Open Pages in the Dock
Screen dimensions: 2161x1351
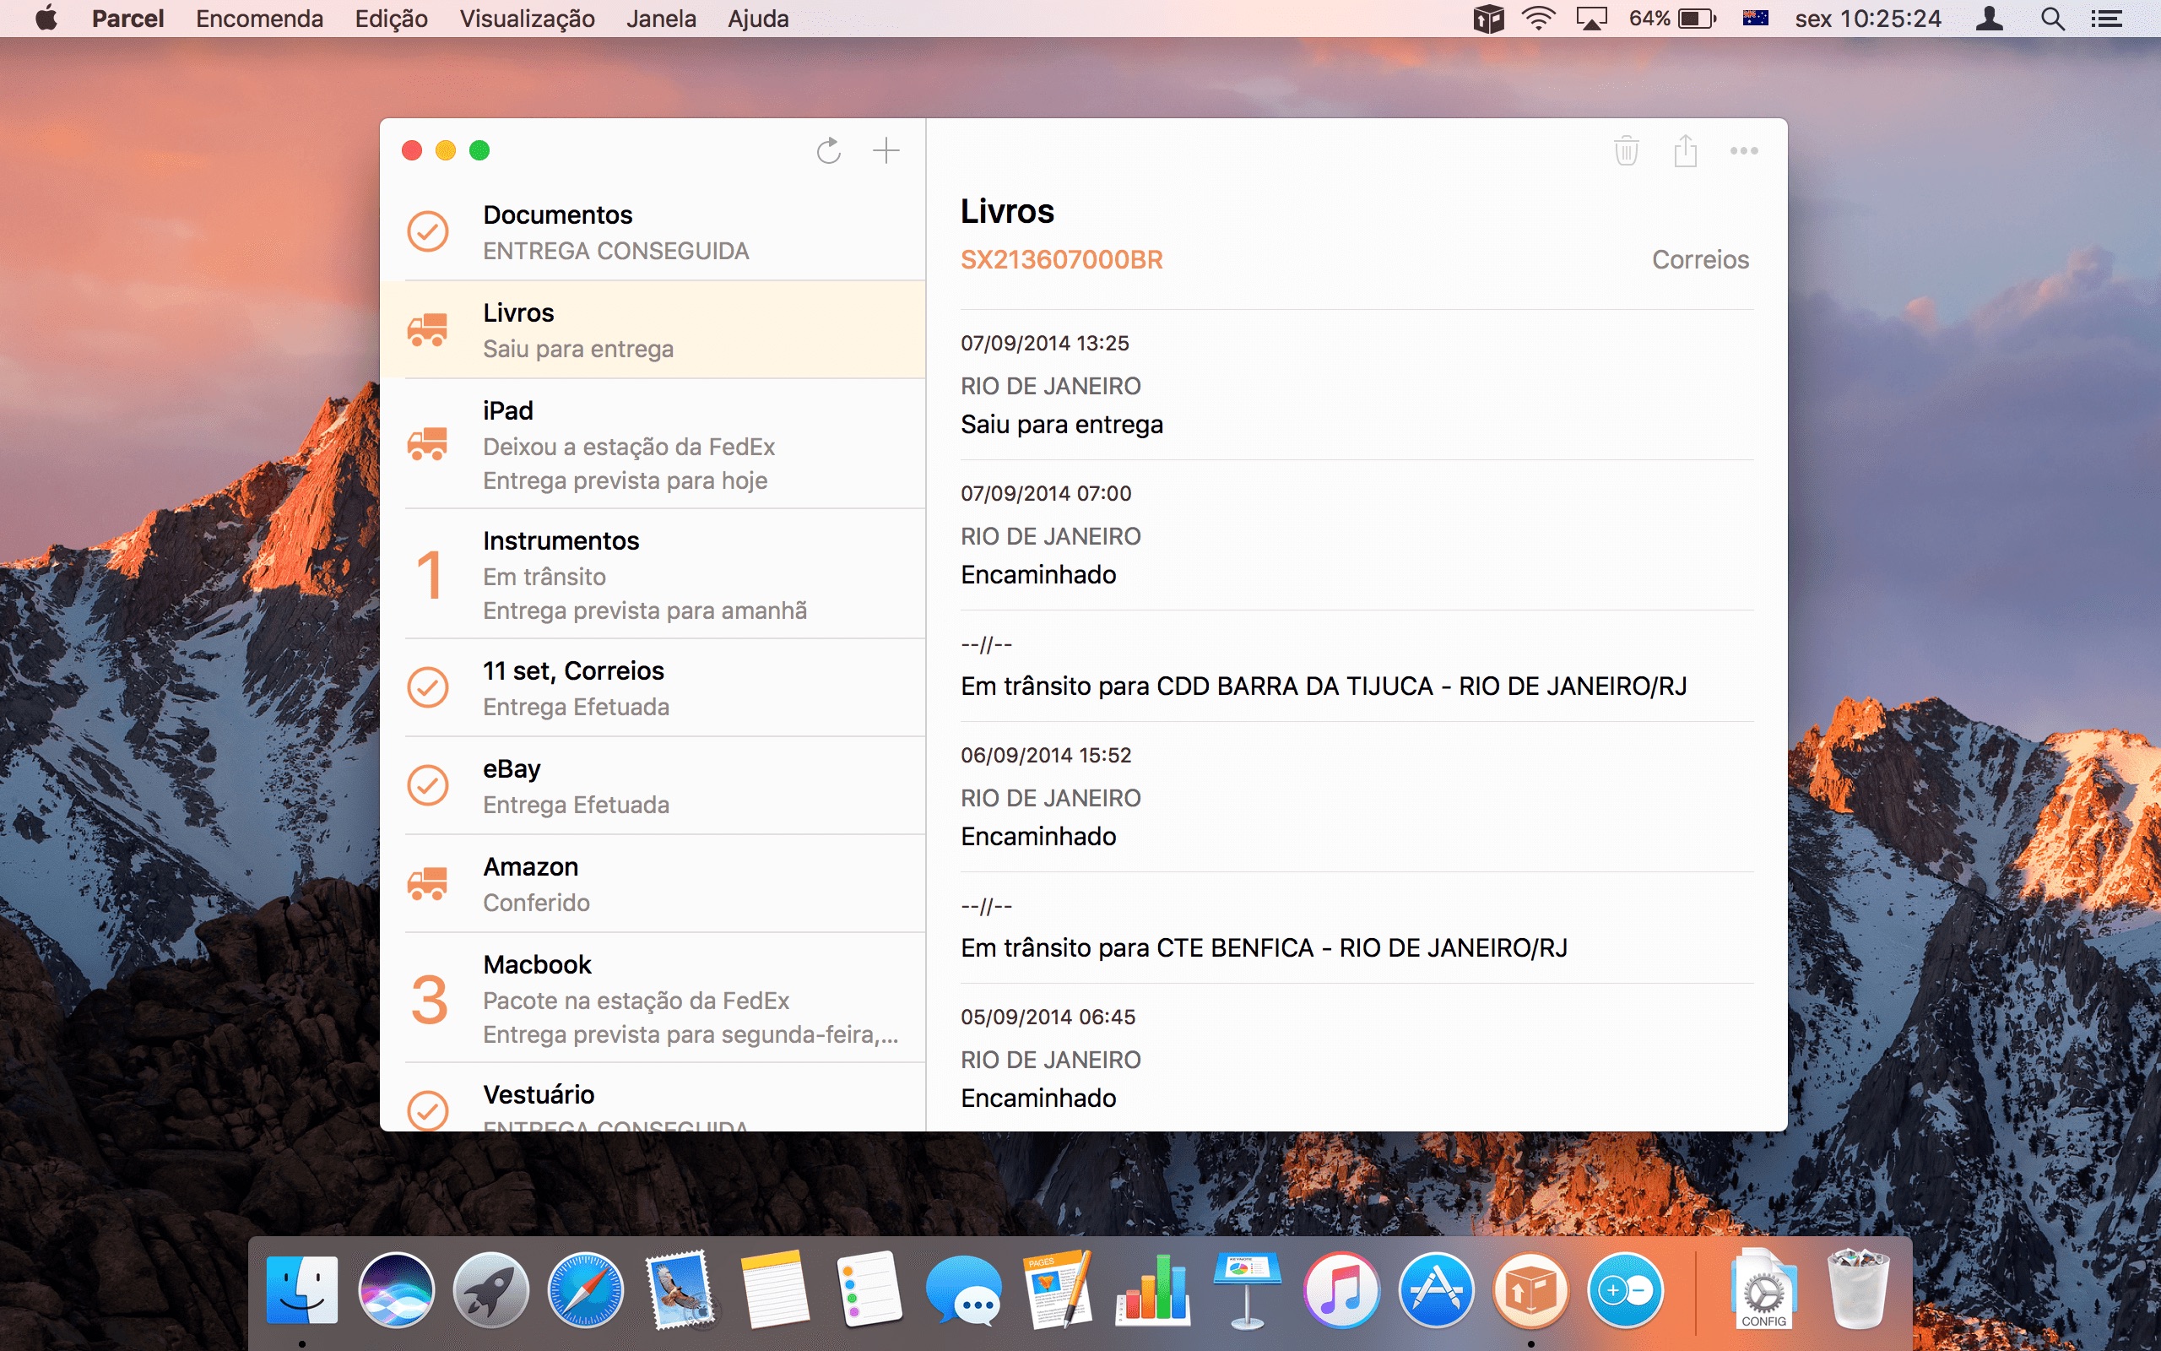click(1059, 1289)
